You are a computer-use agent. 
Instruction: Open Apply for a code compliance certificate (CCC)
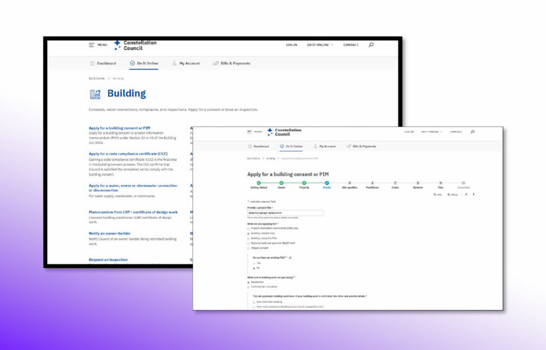[128, 153]
